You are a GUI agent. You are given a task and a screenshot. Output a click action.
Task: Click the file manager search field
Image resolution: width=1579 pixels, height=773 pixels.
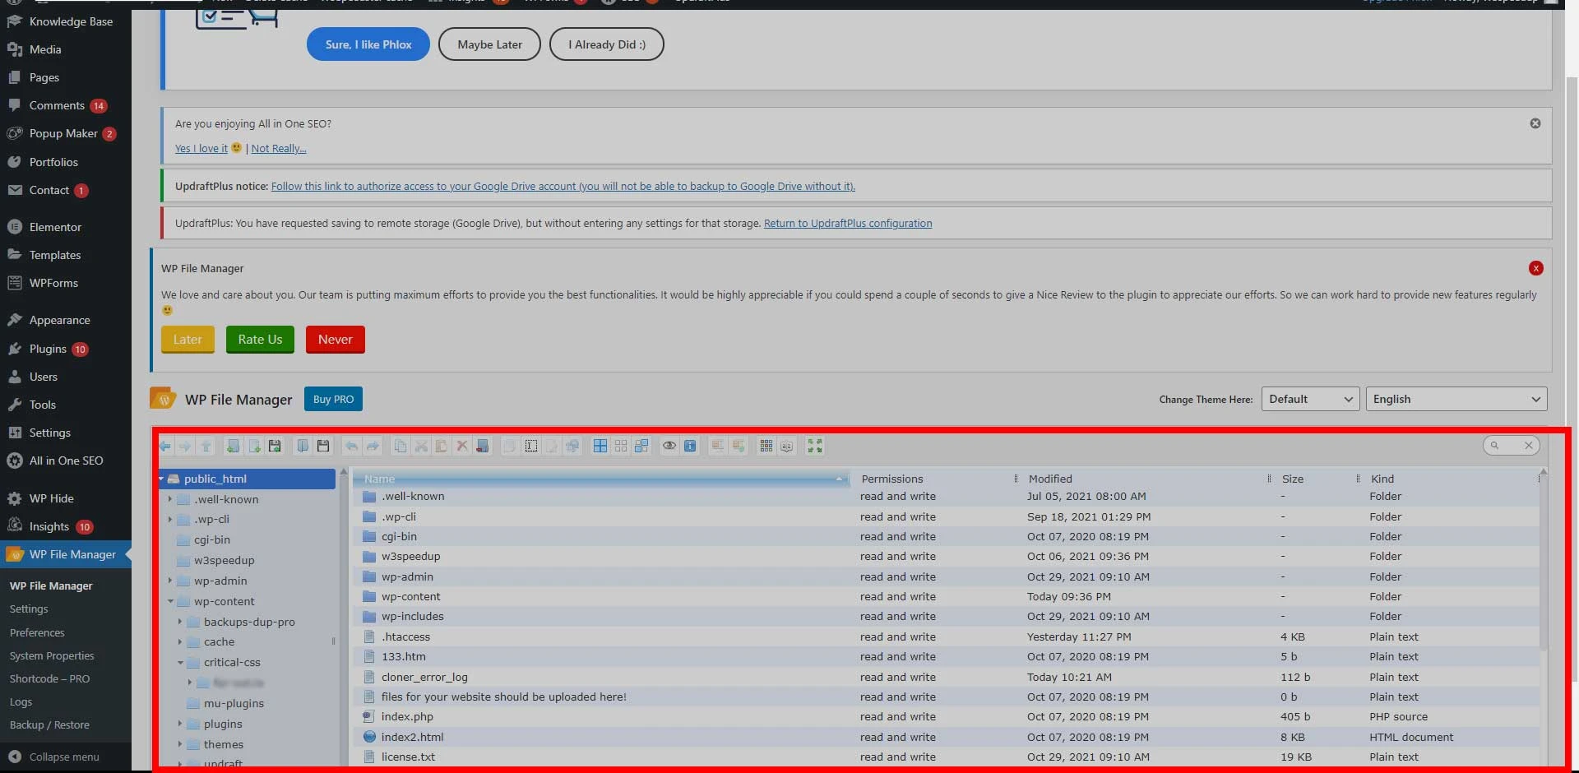point(1507,446)
